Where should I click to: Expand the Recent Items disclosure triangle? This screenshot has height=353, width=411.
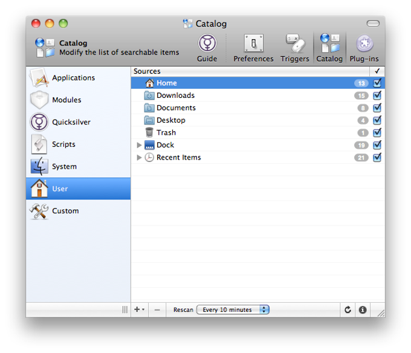pos(139,157)
